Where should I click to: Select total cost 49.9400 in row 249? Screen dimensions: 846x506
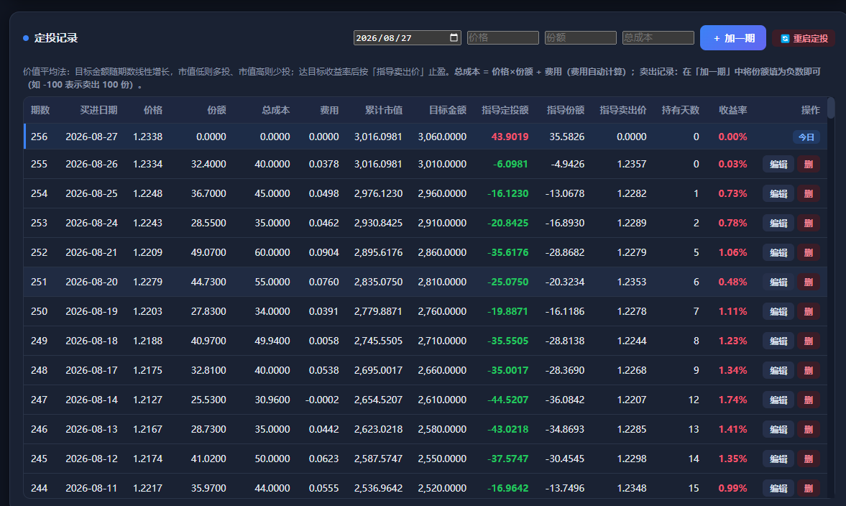coord(272,341)
